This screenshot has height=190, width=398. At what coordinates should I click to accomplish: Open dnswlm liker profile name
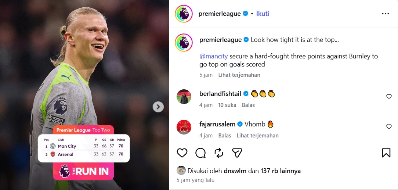(235, 171)
